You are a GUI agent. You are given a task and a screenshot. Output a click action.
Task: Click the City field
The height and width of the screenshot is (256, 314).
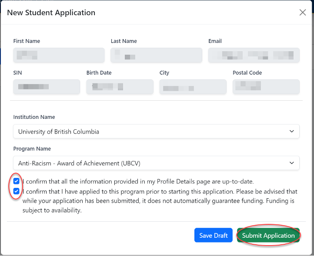point(193,87)
